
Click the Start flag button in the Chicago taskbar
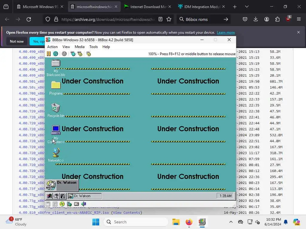(x=49, y=196)
